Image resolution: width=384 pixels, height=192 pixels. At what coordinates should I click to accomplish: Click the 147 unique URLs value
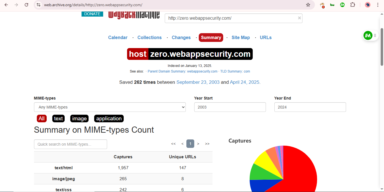pyautogui.click(x=182, y=168)
